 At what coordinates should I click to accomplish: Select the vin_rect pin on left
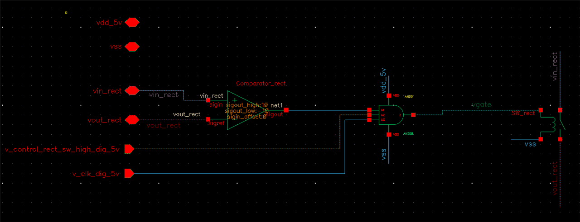coord(131,91)
